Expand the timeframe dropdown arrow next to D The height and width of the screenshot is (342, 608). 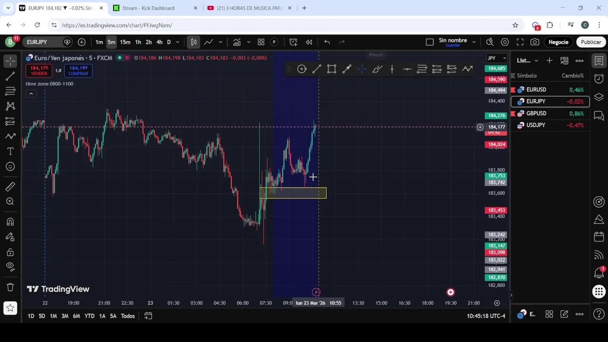coord(178,42)
